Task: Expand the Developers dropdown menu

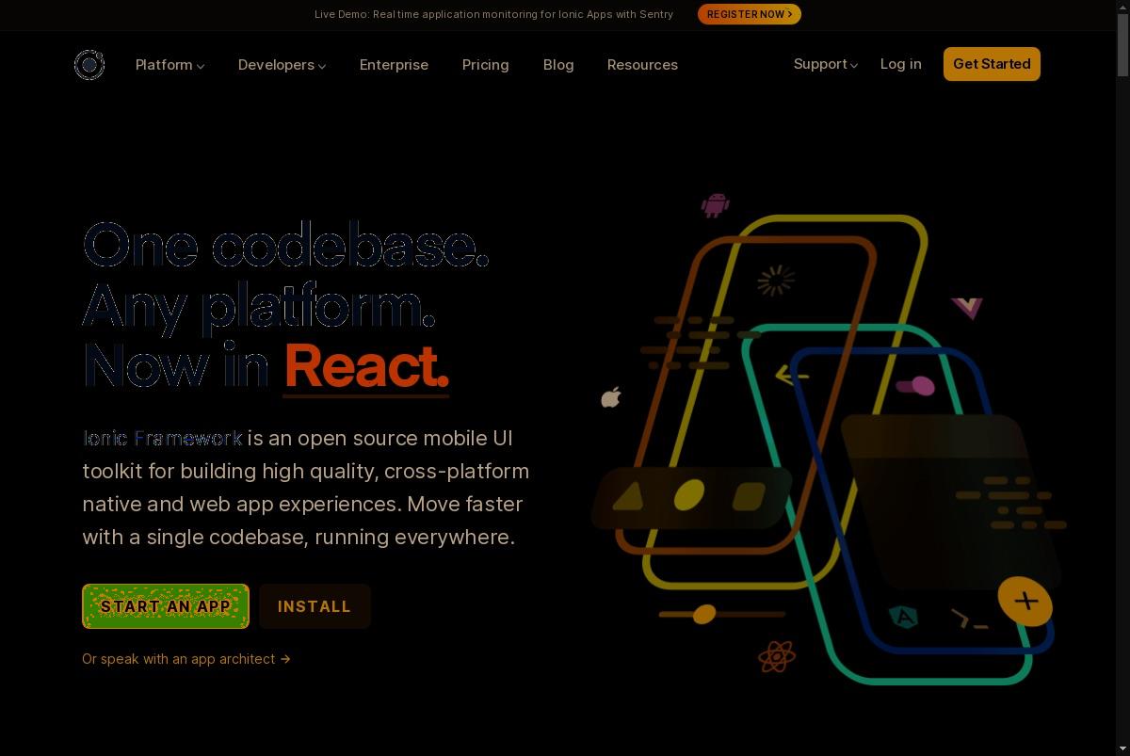Action: 282,65
